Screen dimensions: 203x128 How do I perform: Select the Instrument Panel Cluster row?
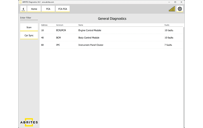click(91, 45)
